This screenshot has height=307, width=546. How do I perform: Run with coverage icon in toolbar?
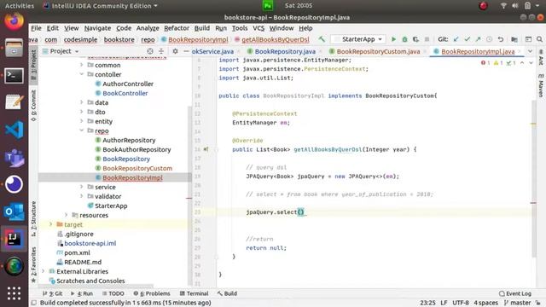(x=415, y=39)
